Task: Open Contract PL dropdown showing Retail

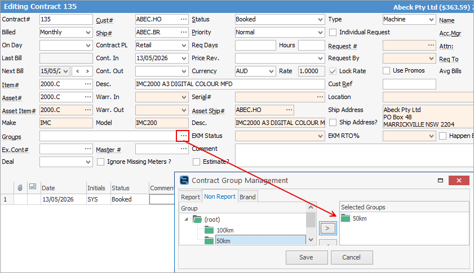Action: pos(184,45)
